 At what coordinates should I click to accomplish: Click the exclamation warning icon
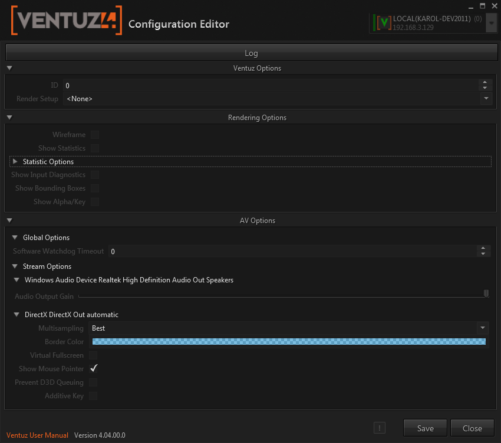[380, 428]
